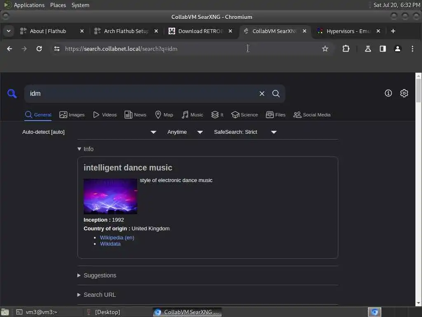Image resolution: width=422 pixels, height=317 pixels.
Task: Select the General search category
Action: coord(38,115)
